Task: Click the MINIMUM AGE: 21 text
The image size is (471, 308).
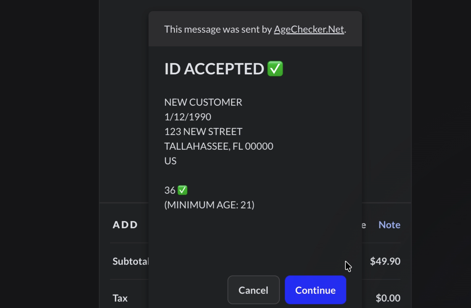Action: pos(209,205)
